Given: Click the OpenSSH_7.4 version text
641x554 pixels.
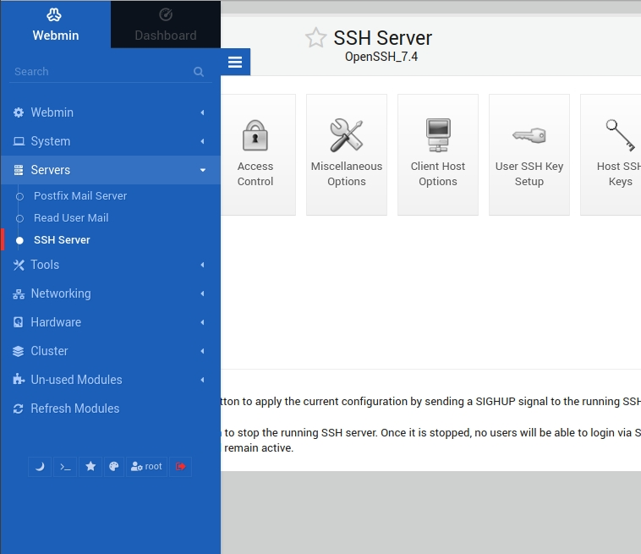Looking at the screenshot, I should click(381, 57).
